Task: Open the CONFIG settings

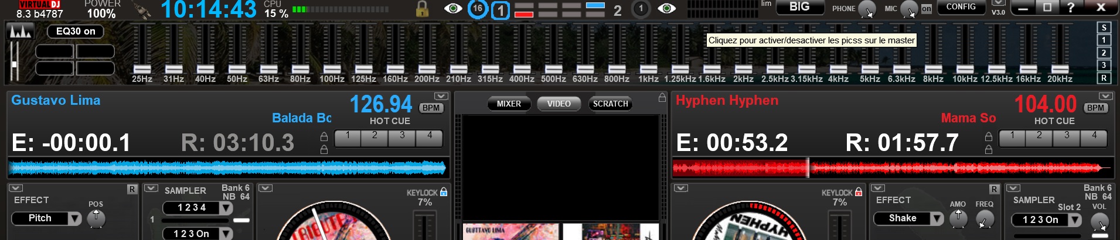Action: pos(961,7)
